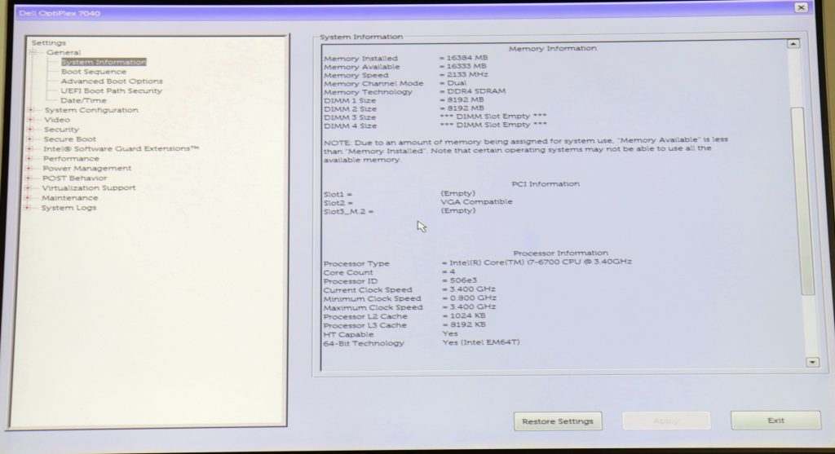The image size is (835, 454).
Task: Click the Restore Settings button
Action: 558,421
